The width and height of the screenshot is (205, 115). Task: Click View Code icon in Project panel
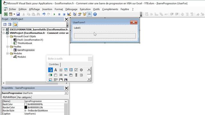click(5, 24)
